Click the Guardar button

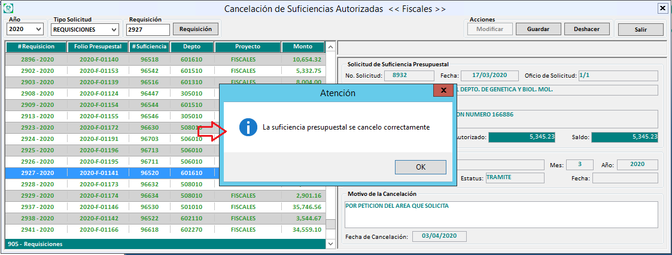[x=538, y=29]
